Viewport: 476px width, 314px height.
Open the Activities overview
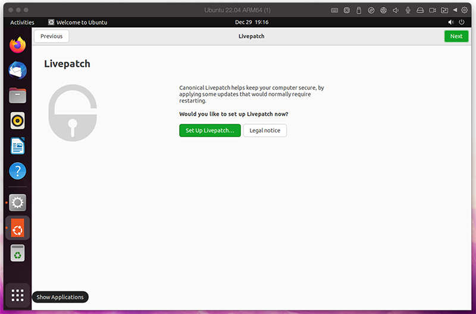click(x=22, y=23)
